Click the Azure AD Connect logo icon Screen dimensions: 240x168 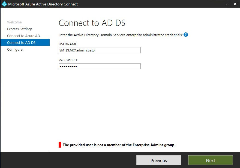pyautogui.click(x=4, y=4)
